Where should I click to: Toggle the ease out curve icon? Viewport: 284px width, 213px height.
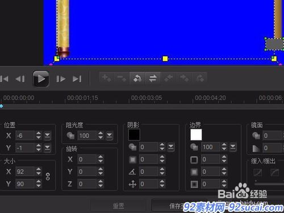pos(275,173)
